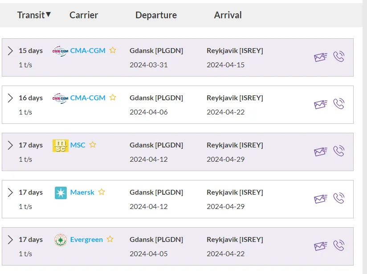This screenshot has width=367, height=274.
Task: Open the Maersk carrier link
Action: tap(82, 192)
